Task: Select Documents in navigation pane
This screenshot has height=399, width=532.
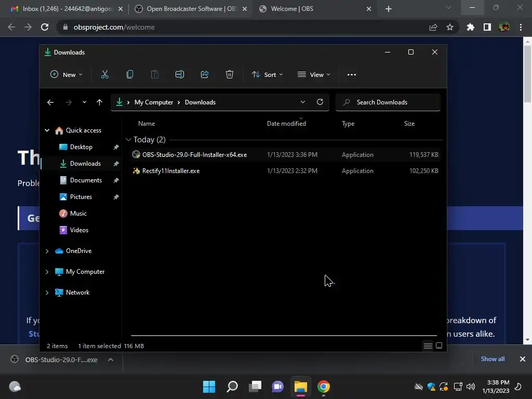Action: coord(86,180)
